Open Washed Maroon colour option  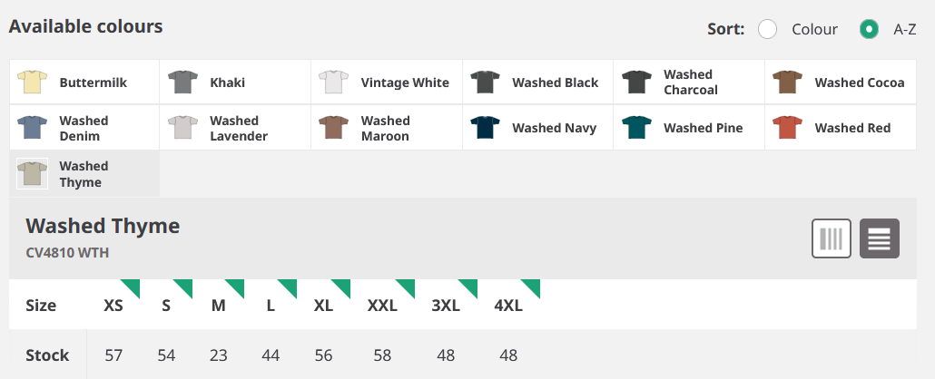click(x=387, y=128)
